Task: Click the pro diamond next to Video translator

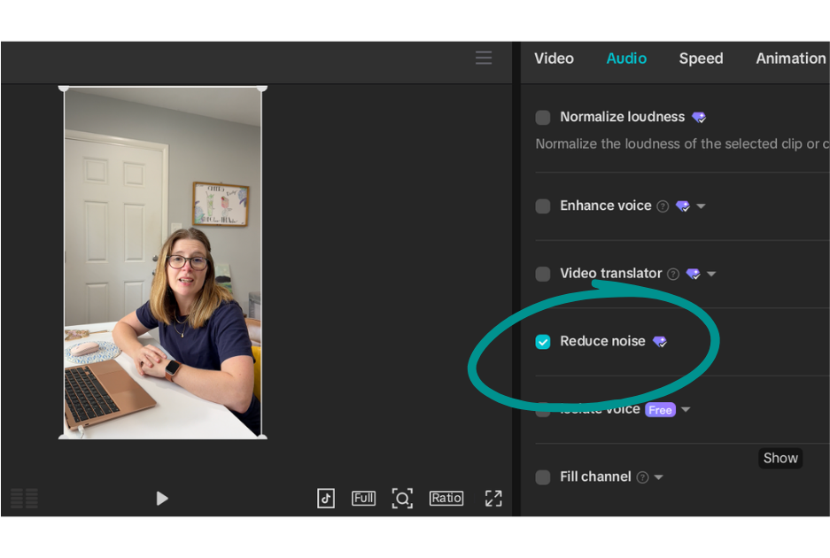Action: (x=693, y=274)
